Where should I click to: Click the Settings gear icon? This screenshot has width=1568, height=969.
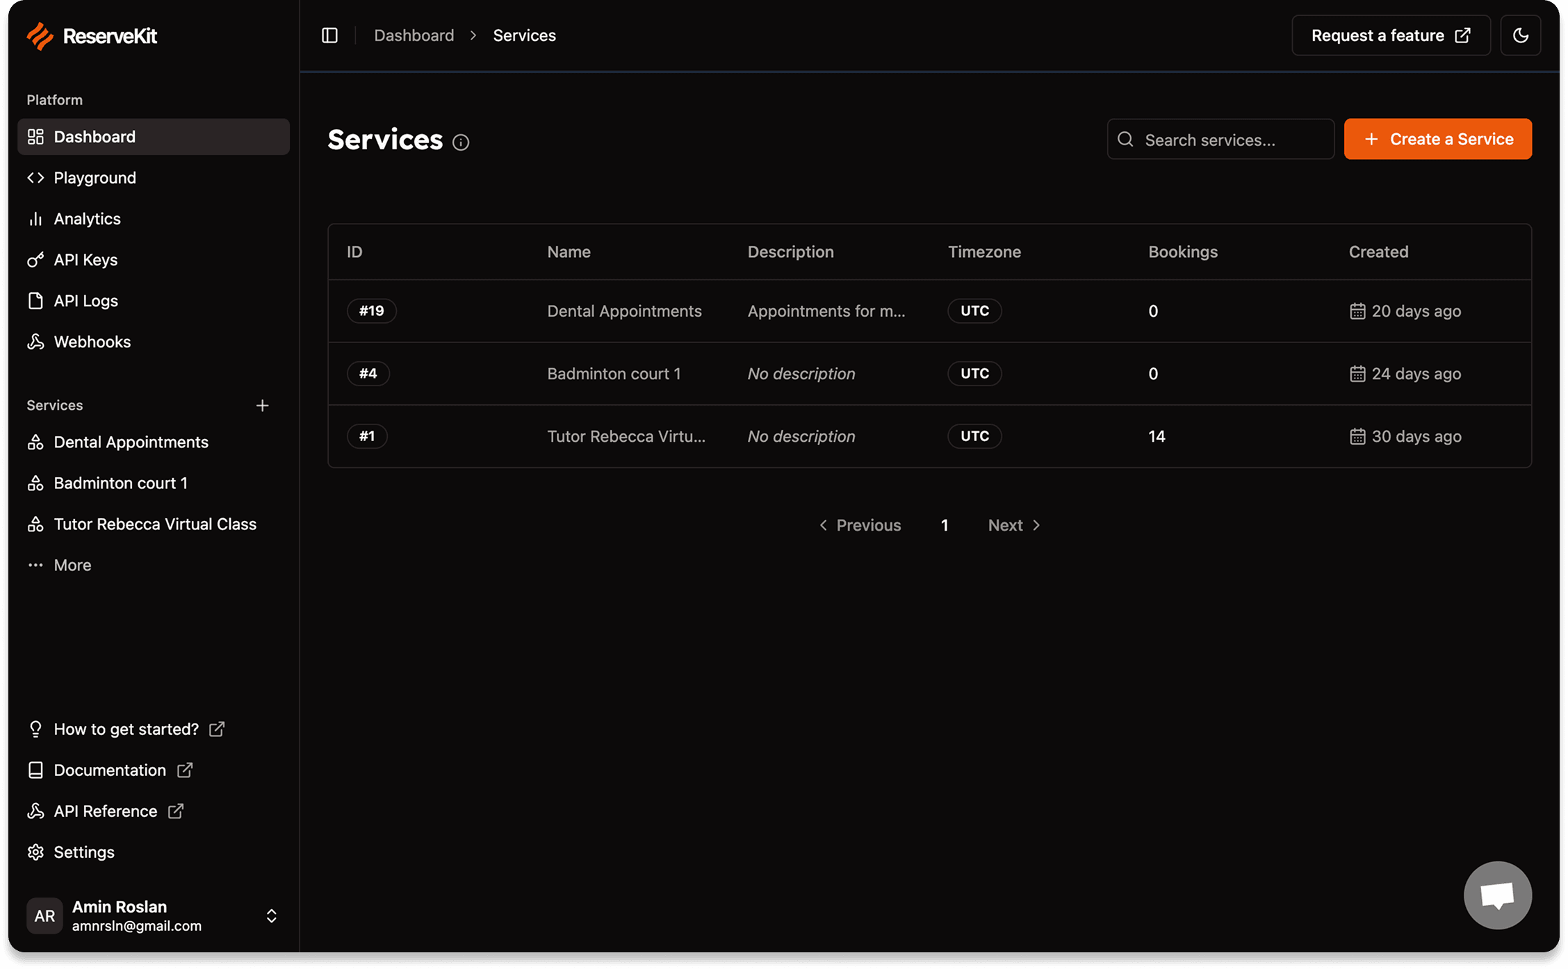coord(35,852)
